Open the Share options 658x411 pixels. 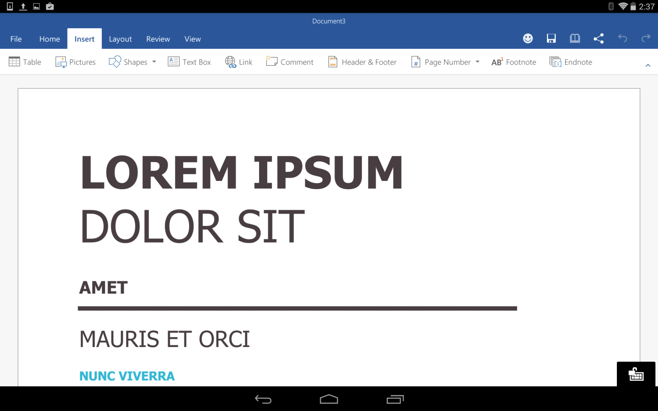599,38
